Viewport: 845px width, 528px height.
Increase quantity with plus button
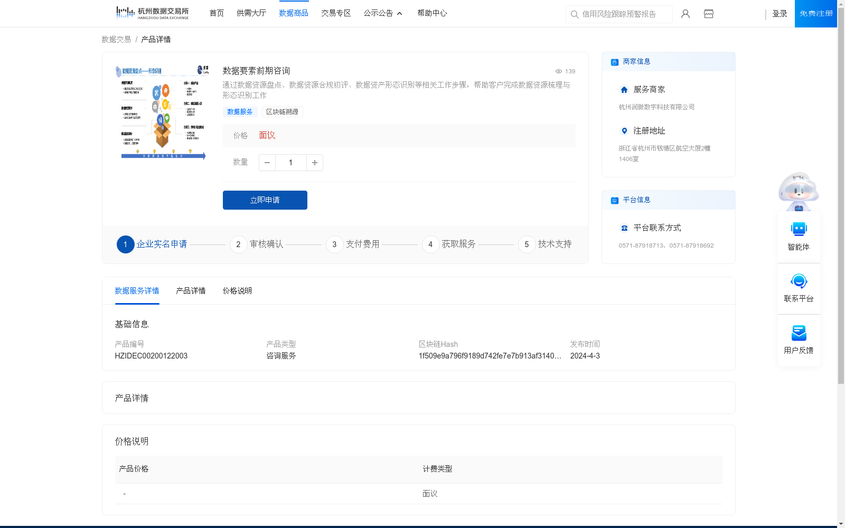[x=315, y=163]
